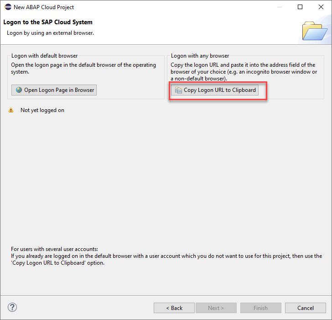Click the folder icon in the wizard banner

point(315,31)
